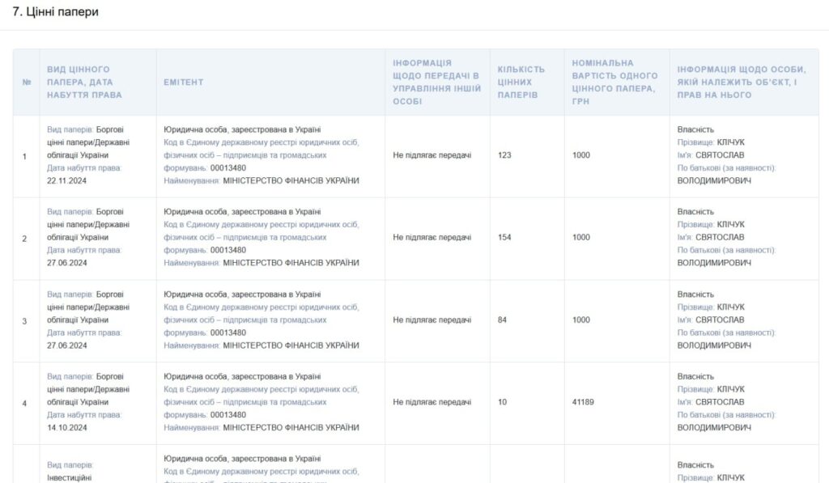Select nominal value 1000 in row 2

(x=581, y=237)
